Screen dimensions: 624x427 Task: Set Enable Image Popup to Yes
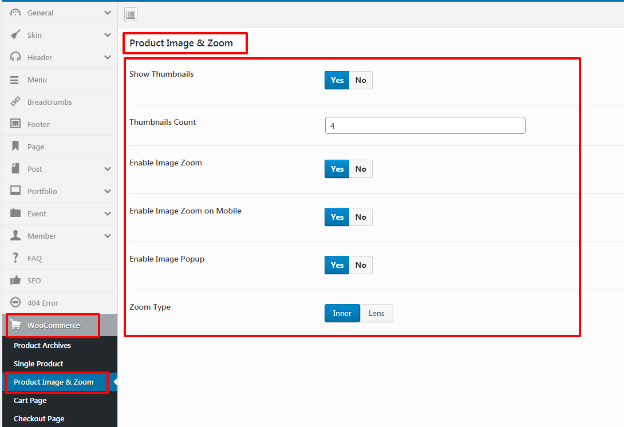tap(337, 265)
